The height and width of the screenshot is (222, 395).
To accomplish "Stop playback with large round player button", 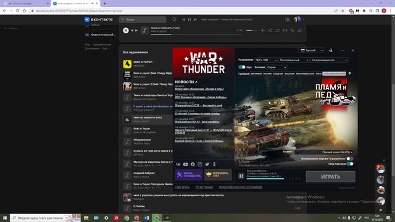I will tap(126, 30).
